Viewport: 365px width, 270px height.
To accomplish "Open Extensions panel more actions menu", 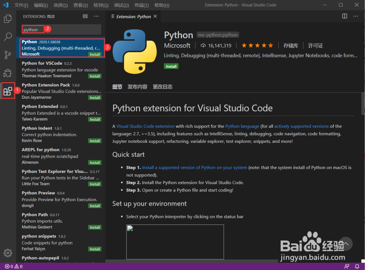I will tap(96, 16).
